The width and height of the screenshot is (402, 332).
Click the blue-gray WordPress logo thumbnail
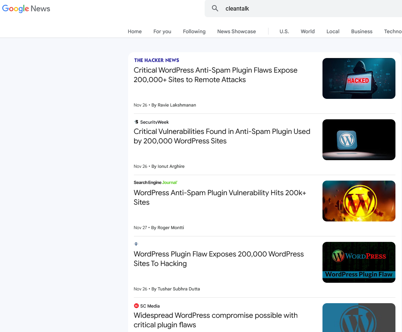click(359, 318)
